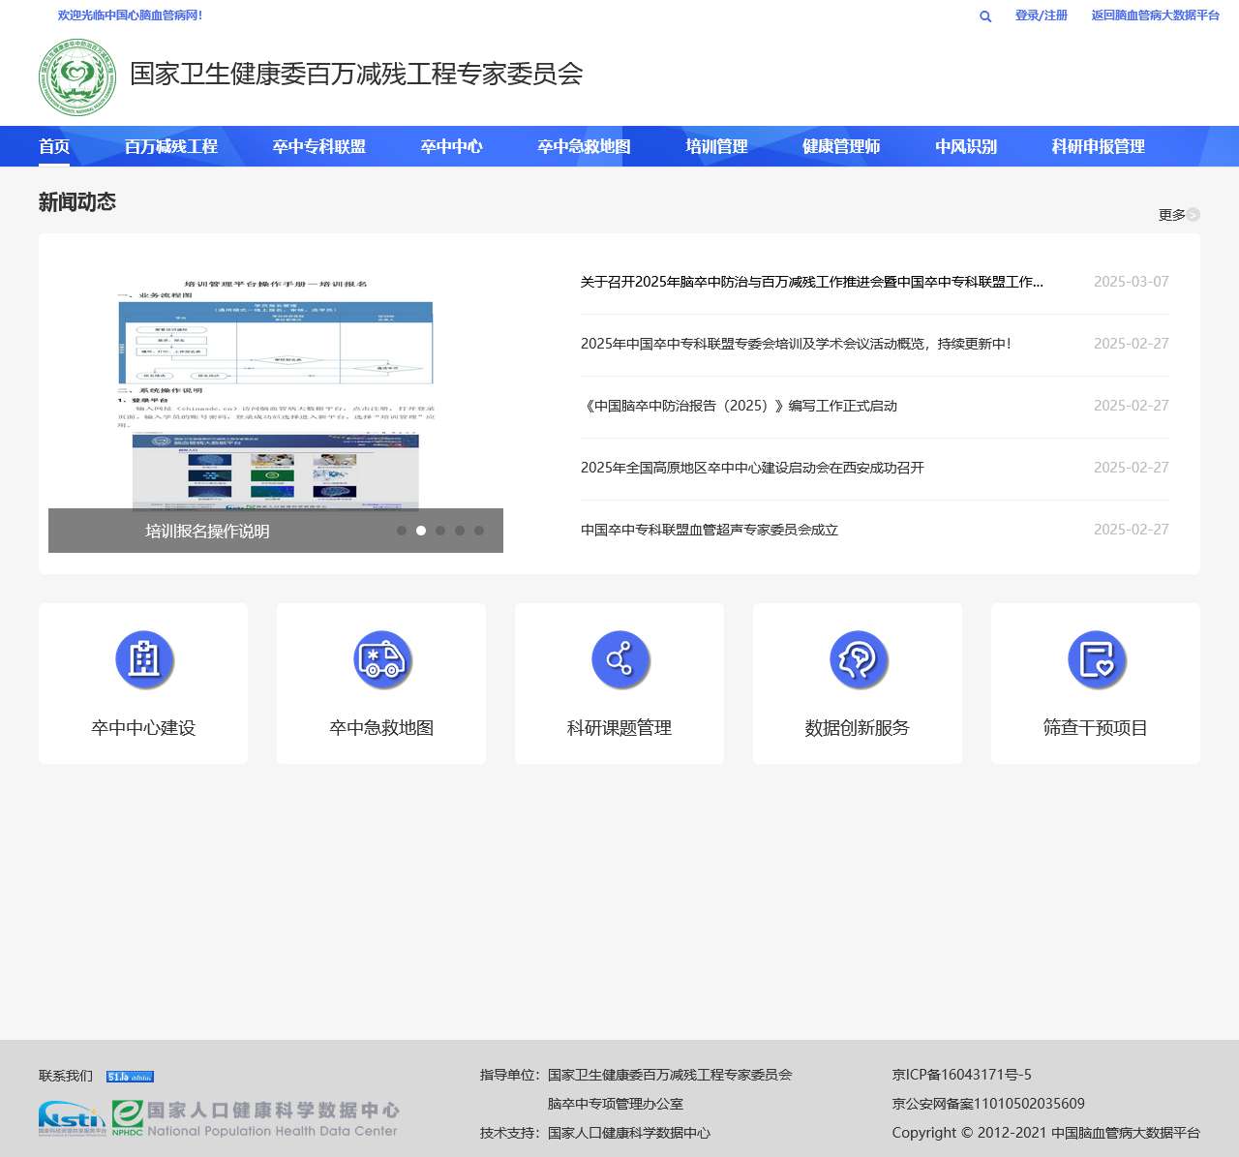Open news 《中国脑卒中防治报告（2025）》编写工作正式启动

(x=740, y=406)
